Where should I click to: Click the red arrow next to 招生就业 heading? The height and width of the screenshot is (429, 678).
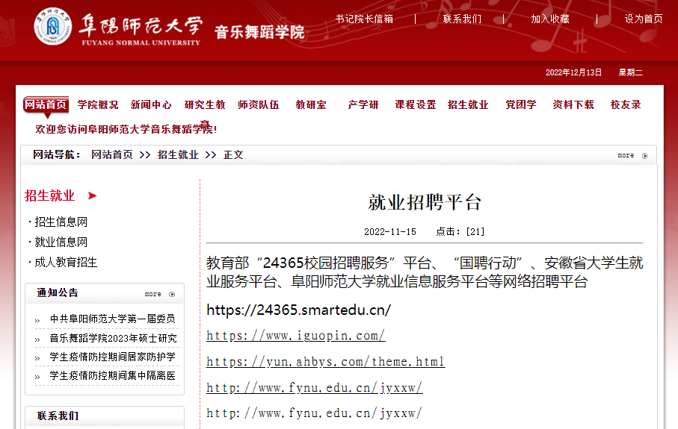tap(92, 196)
